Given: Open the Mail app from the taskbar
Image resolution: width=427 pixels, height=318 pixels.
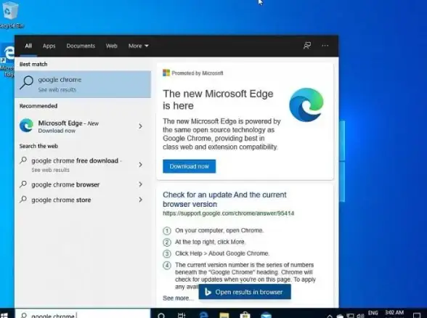Looking at the screenshot, I should 266,315.
